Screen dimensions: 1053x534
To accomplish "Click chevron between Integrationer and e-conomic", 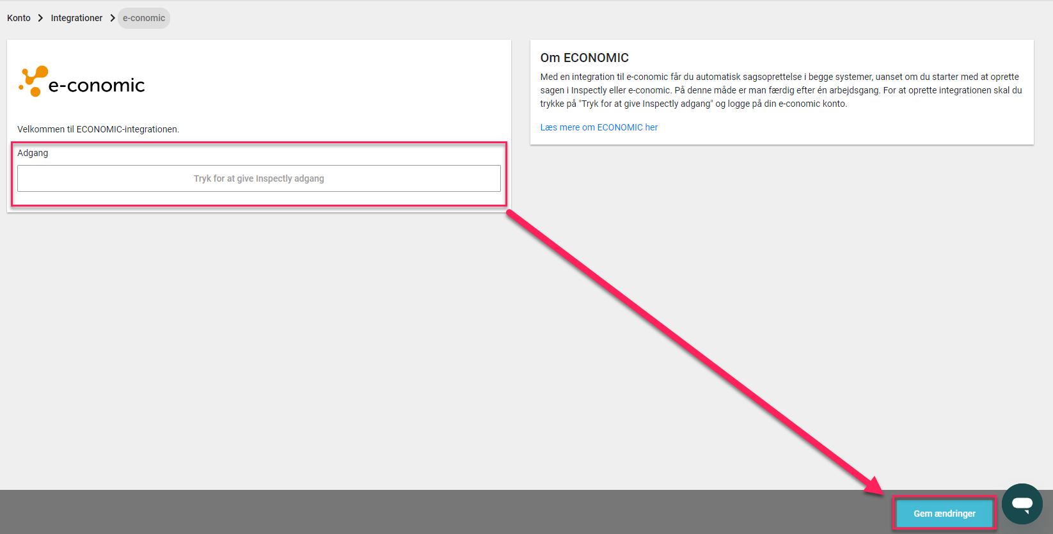I will 113,18.
